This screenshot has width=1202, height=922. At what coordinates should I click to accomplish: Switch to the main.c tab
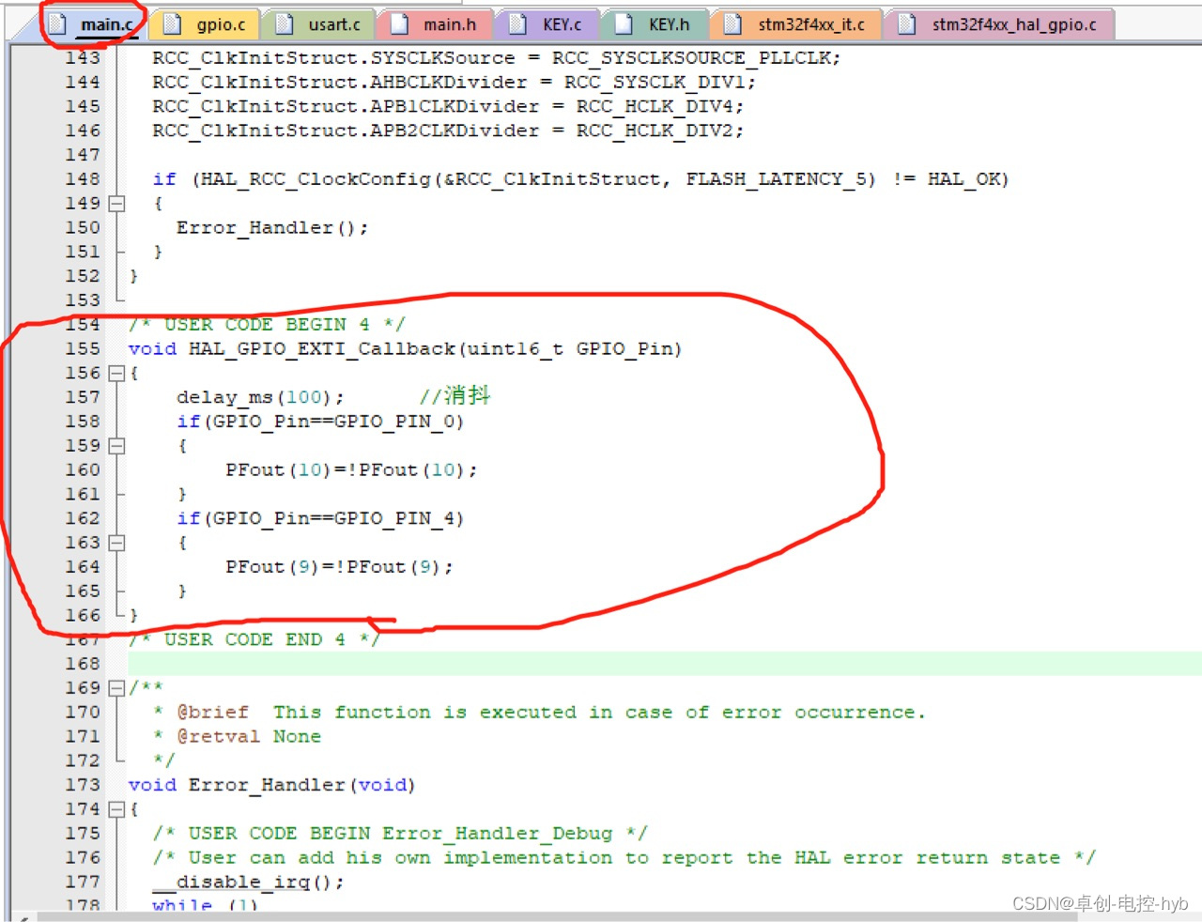pos(92,24)
